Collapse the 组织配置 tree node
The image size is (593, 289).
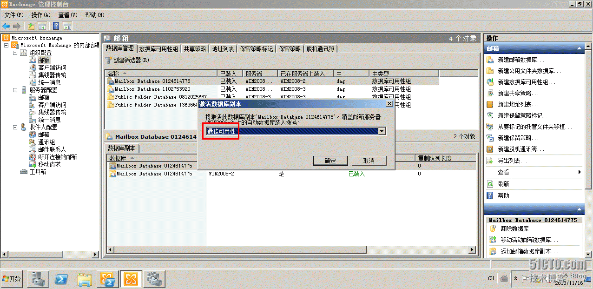click(x=15, y=53)
